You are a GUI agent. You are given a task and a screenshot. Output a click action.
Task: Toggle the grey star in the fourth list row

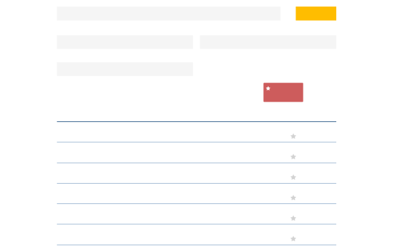point(294,198)
